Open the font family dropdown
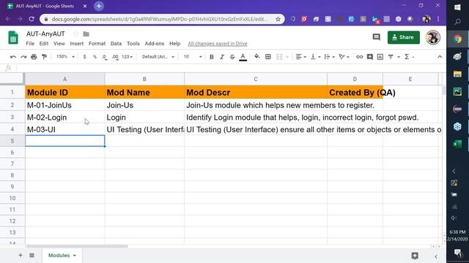 tap(158, 57)
